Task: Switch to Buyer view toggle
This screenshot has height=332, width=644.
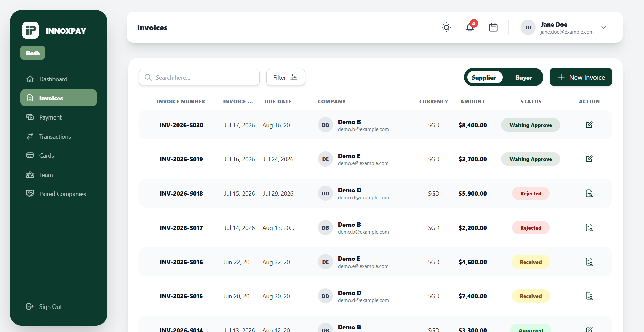Action: [x=524, y=77]
